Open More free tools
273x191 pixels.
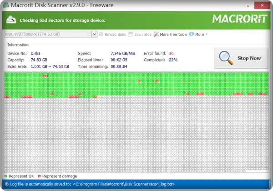pos(170,35)
